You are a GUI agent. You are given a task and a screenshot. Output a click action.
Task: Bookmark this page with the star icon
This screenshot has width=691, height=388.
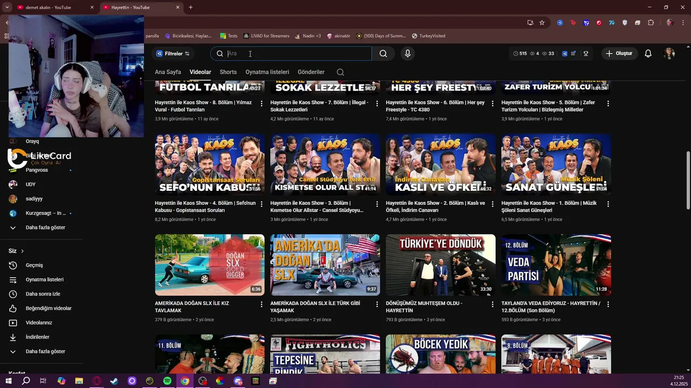click(542, 23)
